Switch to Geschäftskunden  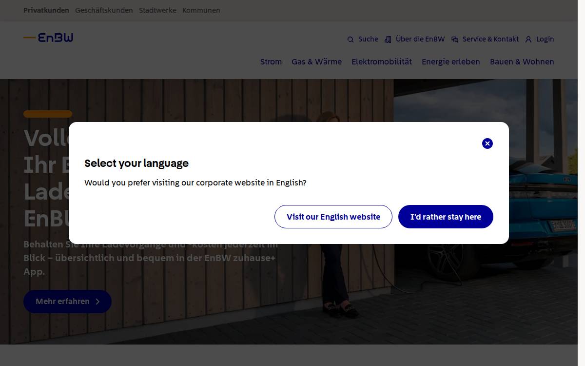point(104,10)
